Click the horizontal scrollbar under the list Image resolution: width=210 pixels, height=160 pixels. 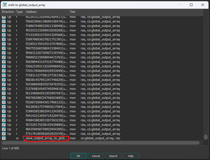100,143
